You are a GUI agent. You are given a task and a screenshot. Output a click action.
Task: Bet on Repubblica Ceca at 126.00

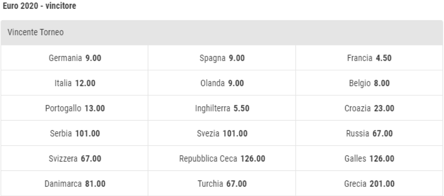coord(222,159)
